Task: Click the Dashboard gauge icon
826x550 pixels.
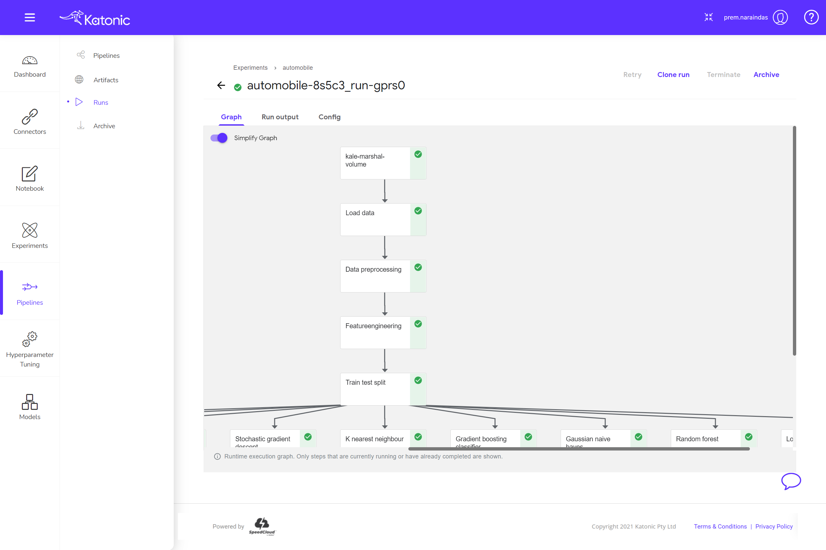Action: pyautogui.click(x=30, y=61)
